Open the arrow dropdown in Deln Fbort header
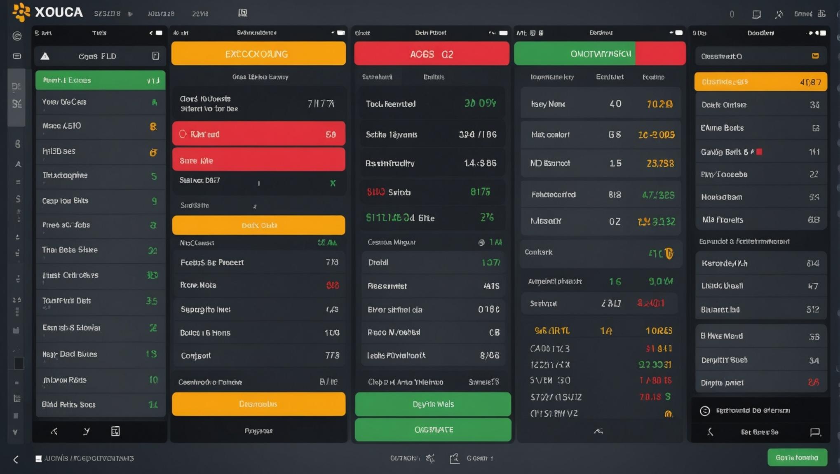Image resolution: width=840 pixels, height=474 pixels. point(492,33)
